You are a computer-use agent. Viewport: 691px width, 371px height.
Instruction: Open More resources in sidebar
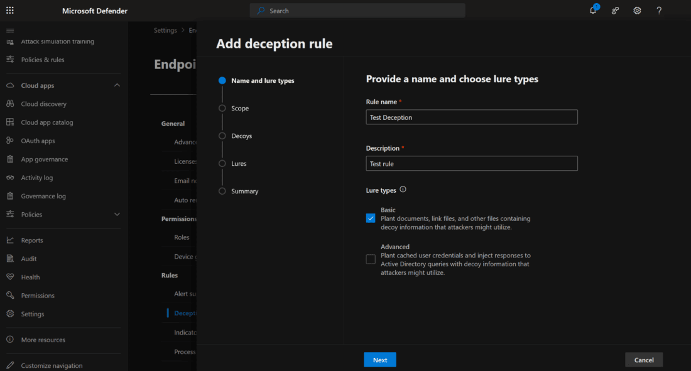43,340
